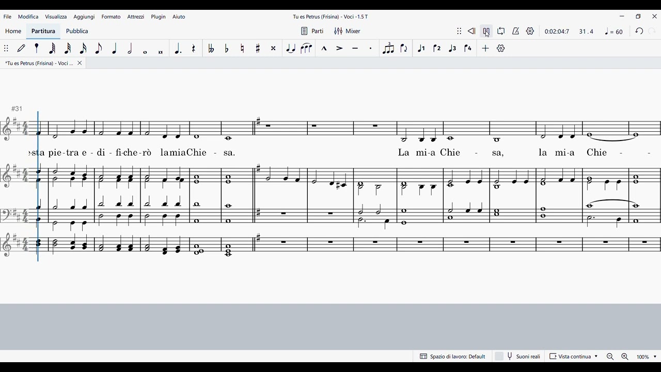
Task: Apply the flat accidental
Action: tap(227, 49)
